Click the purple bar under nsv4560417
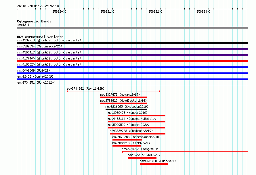Viewport: 256px width, 175px height. (x=132, y=55)
